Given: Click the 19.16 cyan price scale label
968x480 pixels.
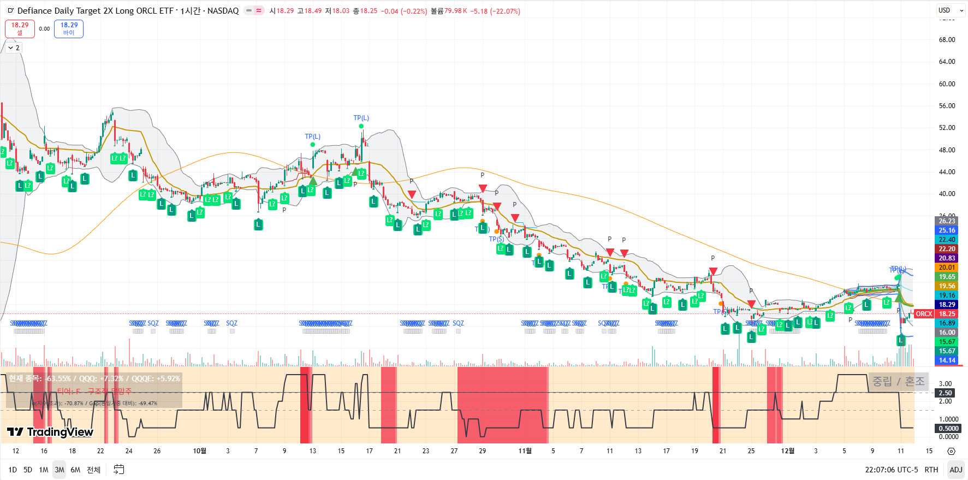Looking at the screenshot, I should [x=947, y=295].
